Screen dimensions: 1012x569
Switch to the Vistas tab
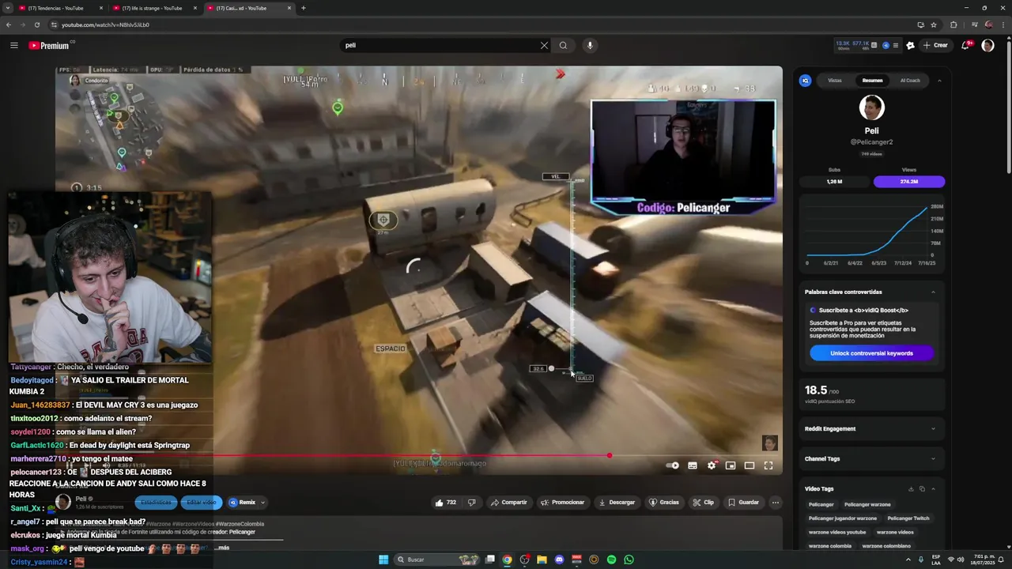[835, 81]
